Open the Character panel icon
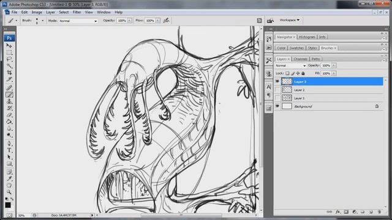This screenshot has width=392, height=220. coord(269,87)
